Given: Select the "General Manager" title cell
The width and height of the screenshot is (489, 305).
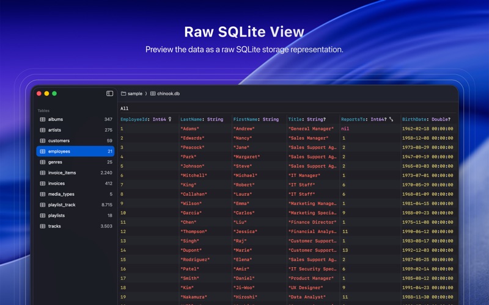Looking at the screenshot, I should point(311,129).
